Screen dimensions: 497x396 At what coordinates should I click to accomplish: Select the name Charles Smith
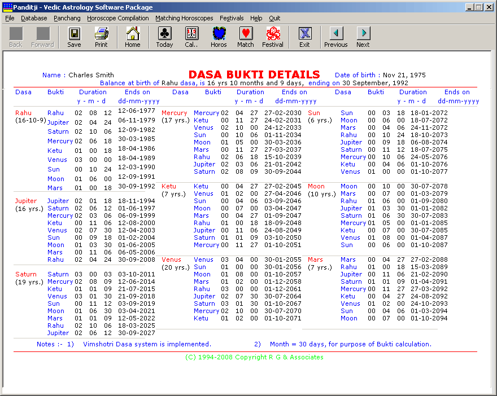pos(91,75)
